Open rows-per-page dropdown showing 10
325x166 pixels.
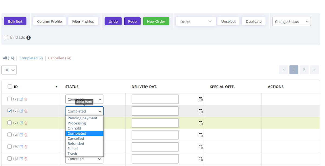tap(9, 70)
